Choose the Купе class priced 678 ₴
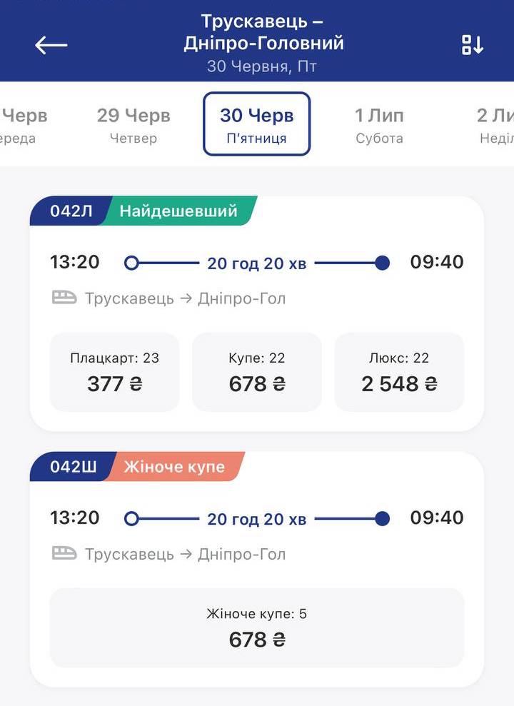Viewport: 514px width, 706px height. coord(256,371)
